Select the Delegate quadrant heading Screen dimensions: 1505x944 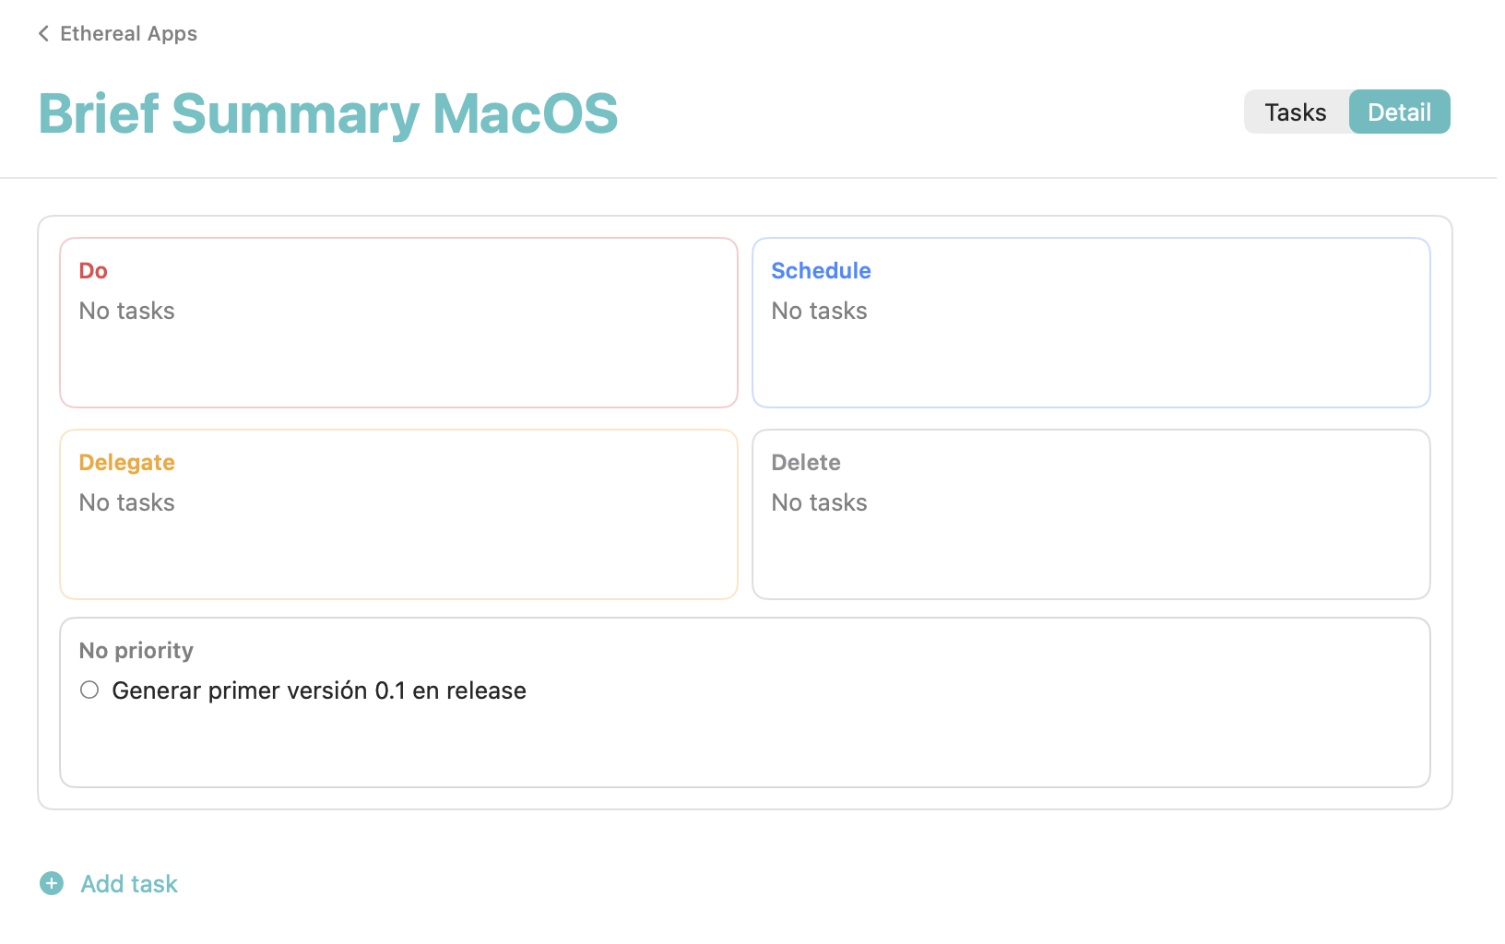click(x=127, y=463)
